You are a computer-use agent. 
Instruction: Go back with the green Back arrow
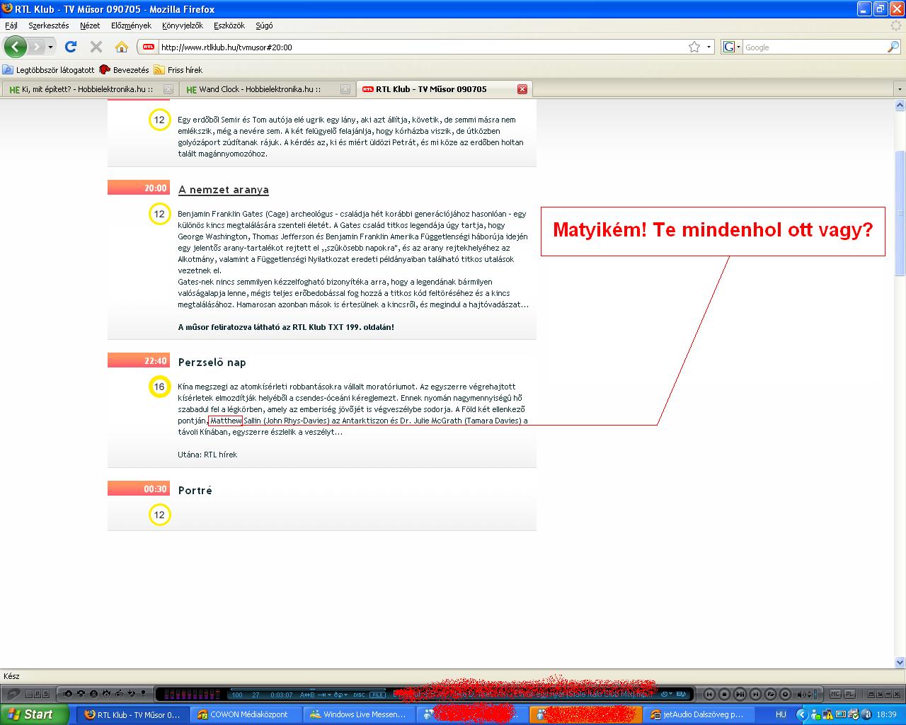tap(16, 47)
